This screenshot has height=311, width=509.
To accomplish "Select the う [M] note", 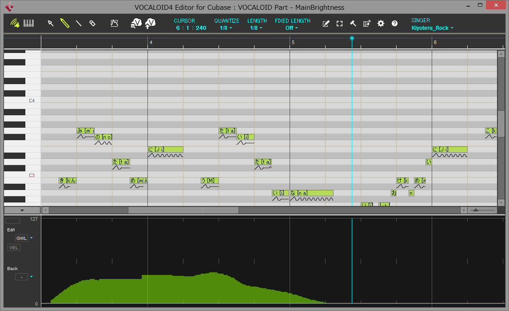I will point(210,181).
